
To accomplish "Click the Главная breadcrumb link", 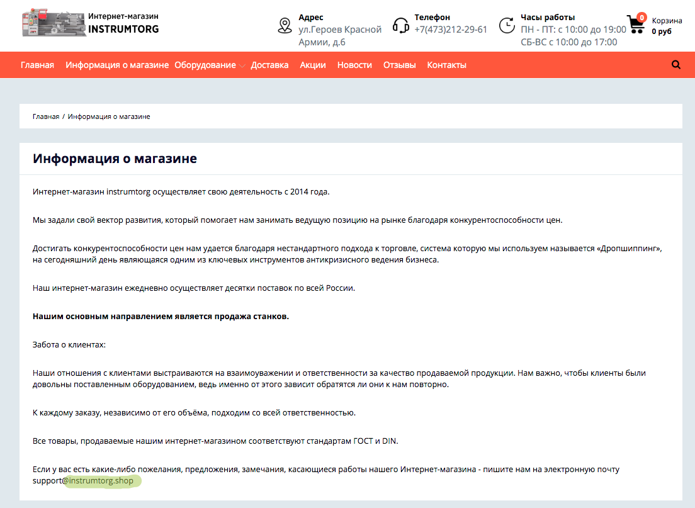I will tap(46, 116).
